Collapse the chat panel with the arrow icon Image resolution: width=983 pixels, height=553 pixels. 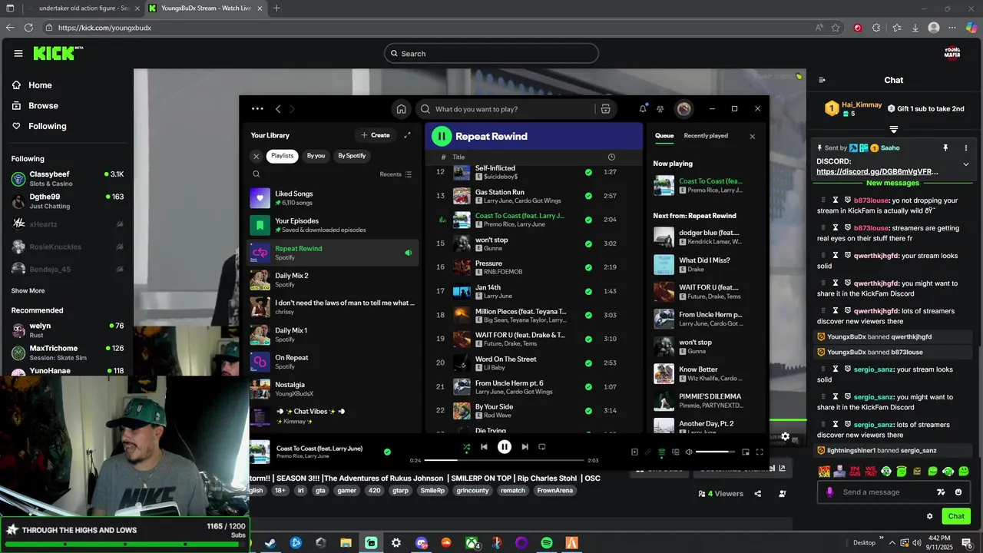822,80
